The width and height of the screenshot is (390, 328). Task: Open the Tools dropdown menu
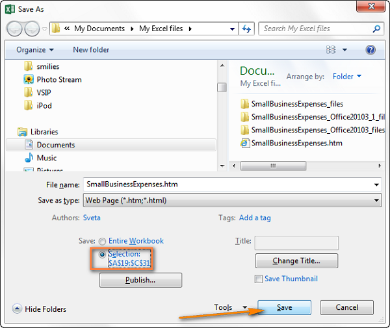coord(230,307)
